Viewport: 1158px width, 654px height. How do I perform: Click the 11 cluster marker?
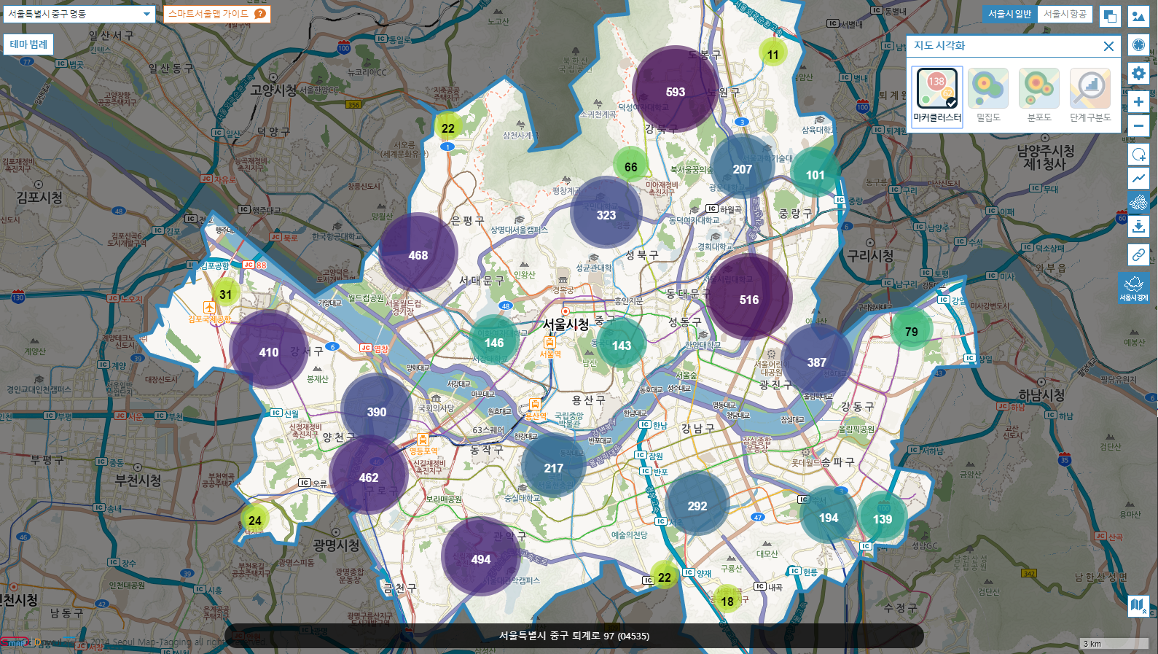click(772, 54)
